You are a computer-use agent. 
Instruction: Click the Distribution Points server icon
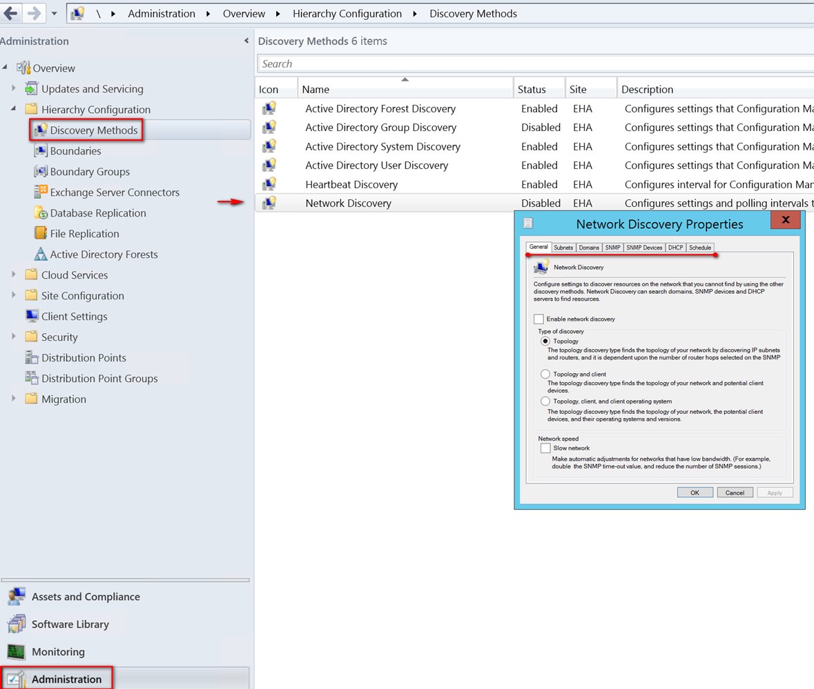pos(32,358)
